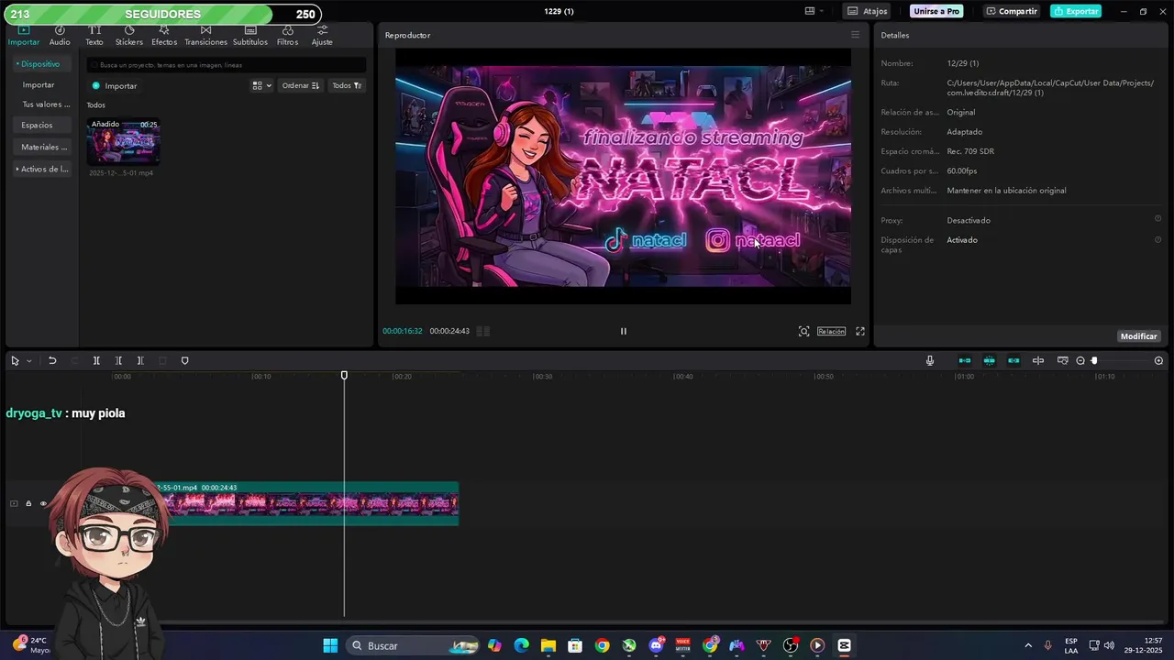Click the split clip tool
The height and width of the screenshot is (660, 1174).
pyautogui.click(x=96, y=360)
